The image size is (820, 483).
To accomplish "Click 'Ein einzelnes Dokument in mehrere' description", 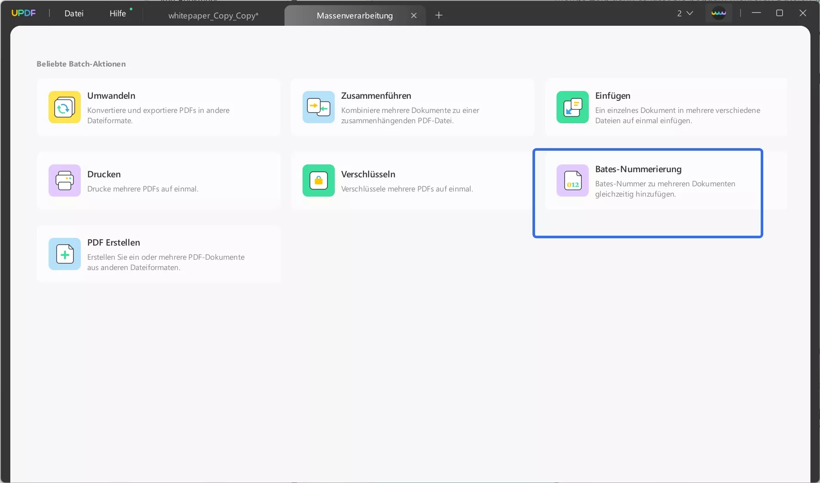I will tap(678, 115).
